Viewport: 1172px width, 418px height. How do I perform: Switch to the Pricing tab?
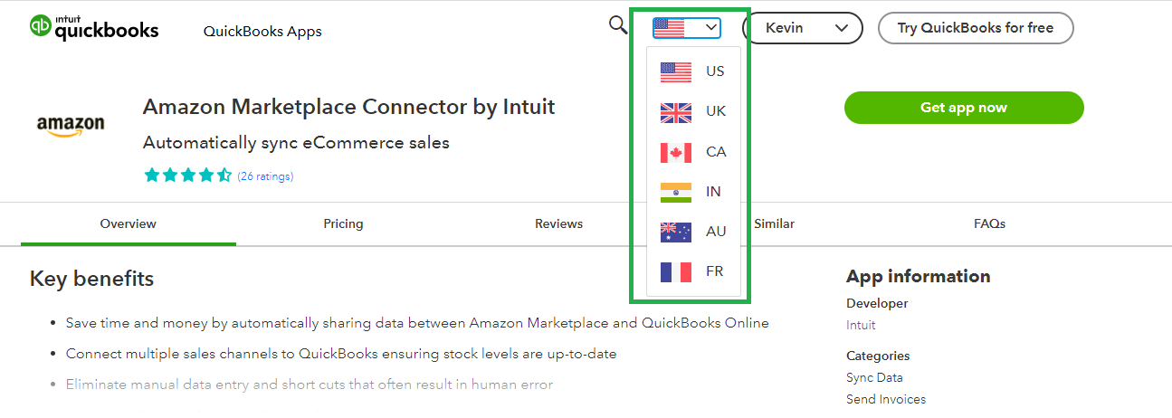(x=343, y=223)
